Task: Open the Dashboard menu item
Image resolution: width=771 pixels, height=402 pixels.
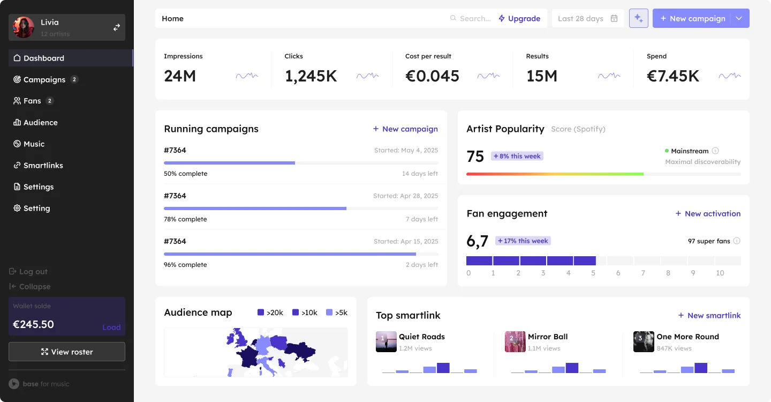Action: tap(71, 58)
